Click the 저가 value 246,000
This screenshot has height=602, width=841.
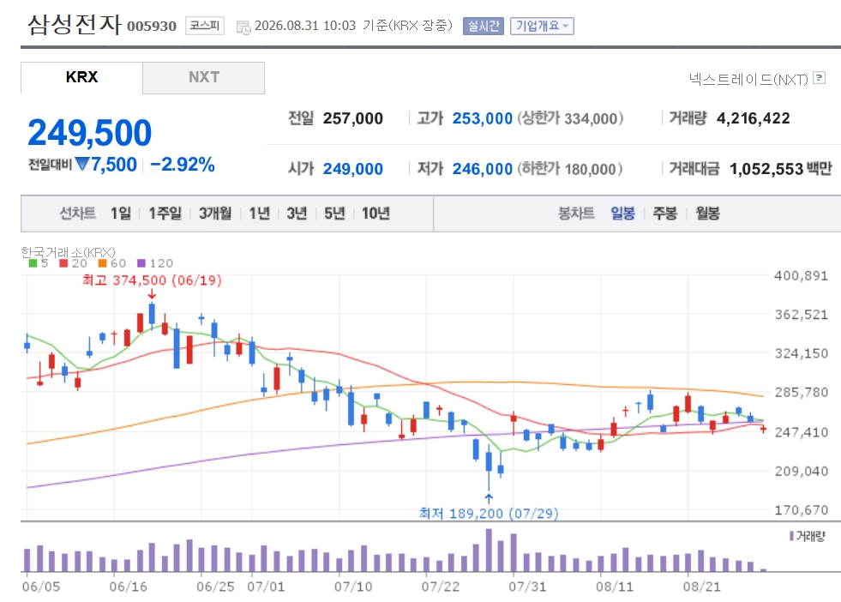click(482, 169)
